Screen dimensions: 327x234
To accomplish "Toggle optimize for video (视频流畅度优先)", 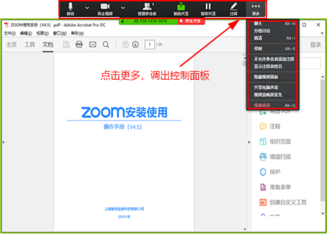I will pos(272,95).
